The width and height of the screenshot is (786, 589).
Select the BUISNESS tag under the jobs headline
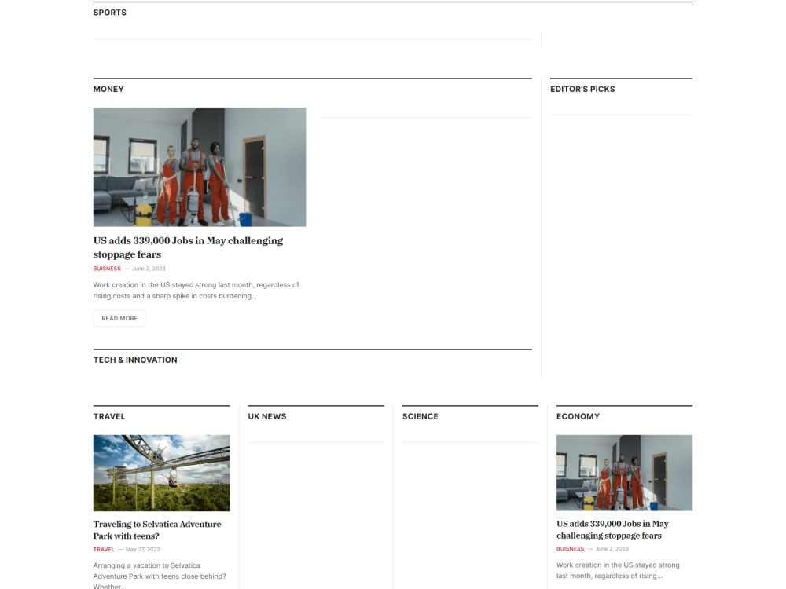[106, 268]
